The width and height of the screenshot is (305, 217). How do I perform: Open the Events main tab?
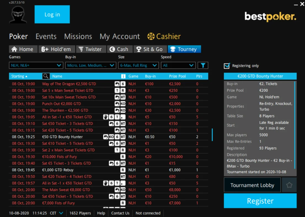(x=46, y=36)
